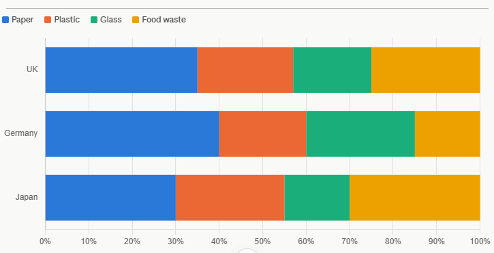Toggle the Plastic series legend label
Screen dimensions: 494x253
coord(67,20)
